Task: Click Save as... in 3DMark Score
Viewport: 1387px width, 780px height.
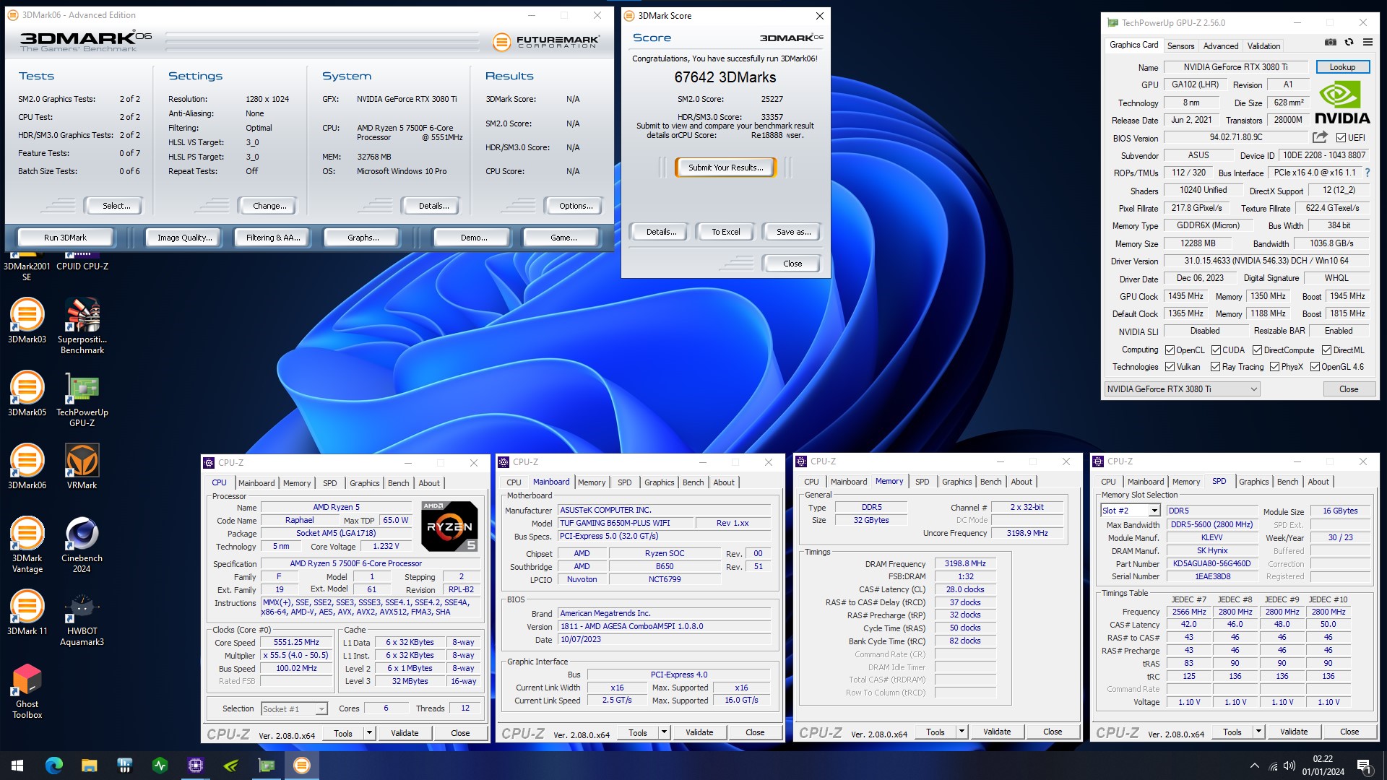Action: click(793, 232)
